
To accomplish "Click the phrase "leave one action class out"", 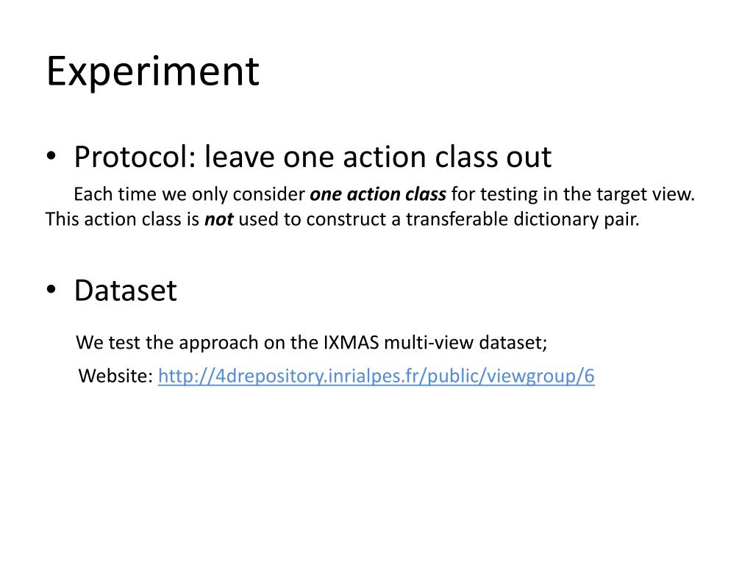I will [x=378, y=157].
